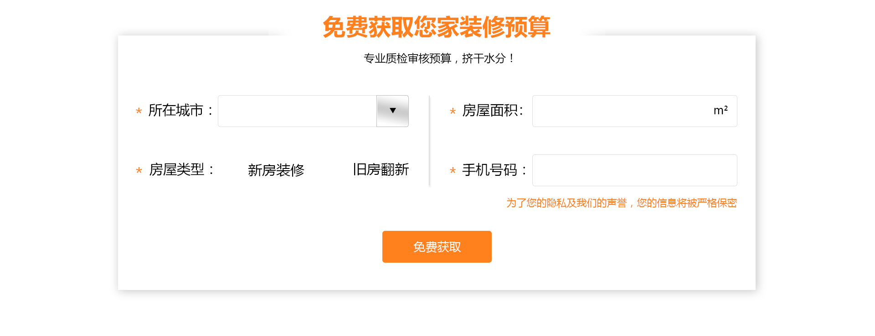Click the 手机号码 phone number input box
Image resolution: width=875 pixels, height=336 pixels.
(x=634, y=170)
